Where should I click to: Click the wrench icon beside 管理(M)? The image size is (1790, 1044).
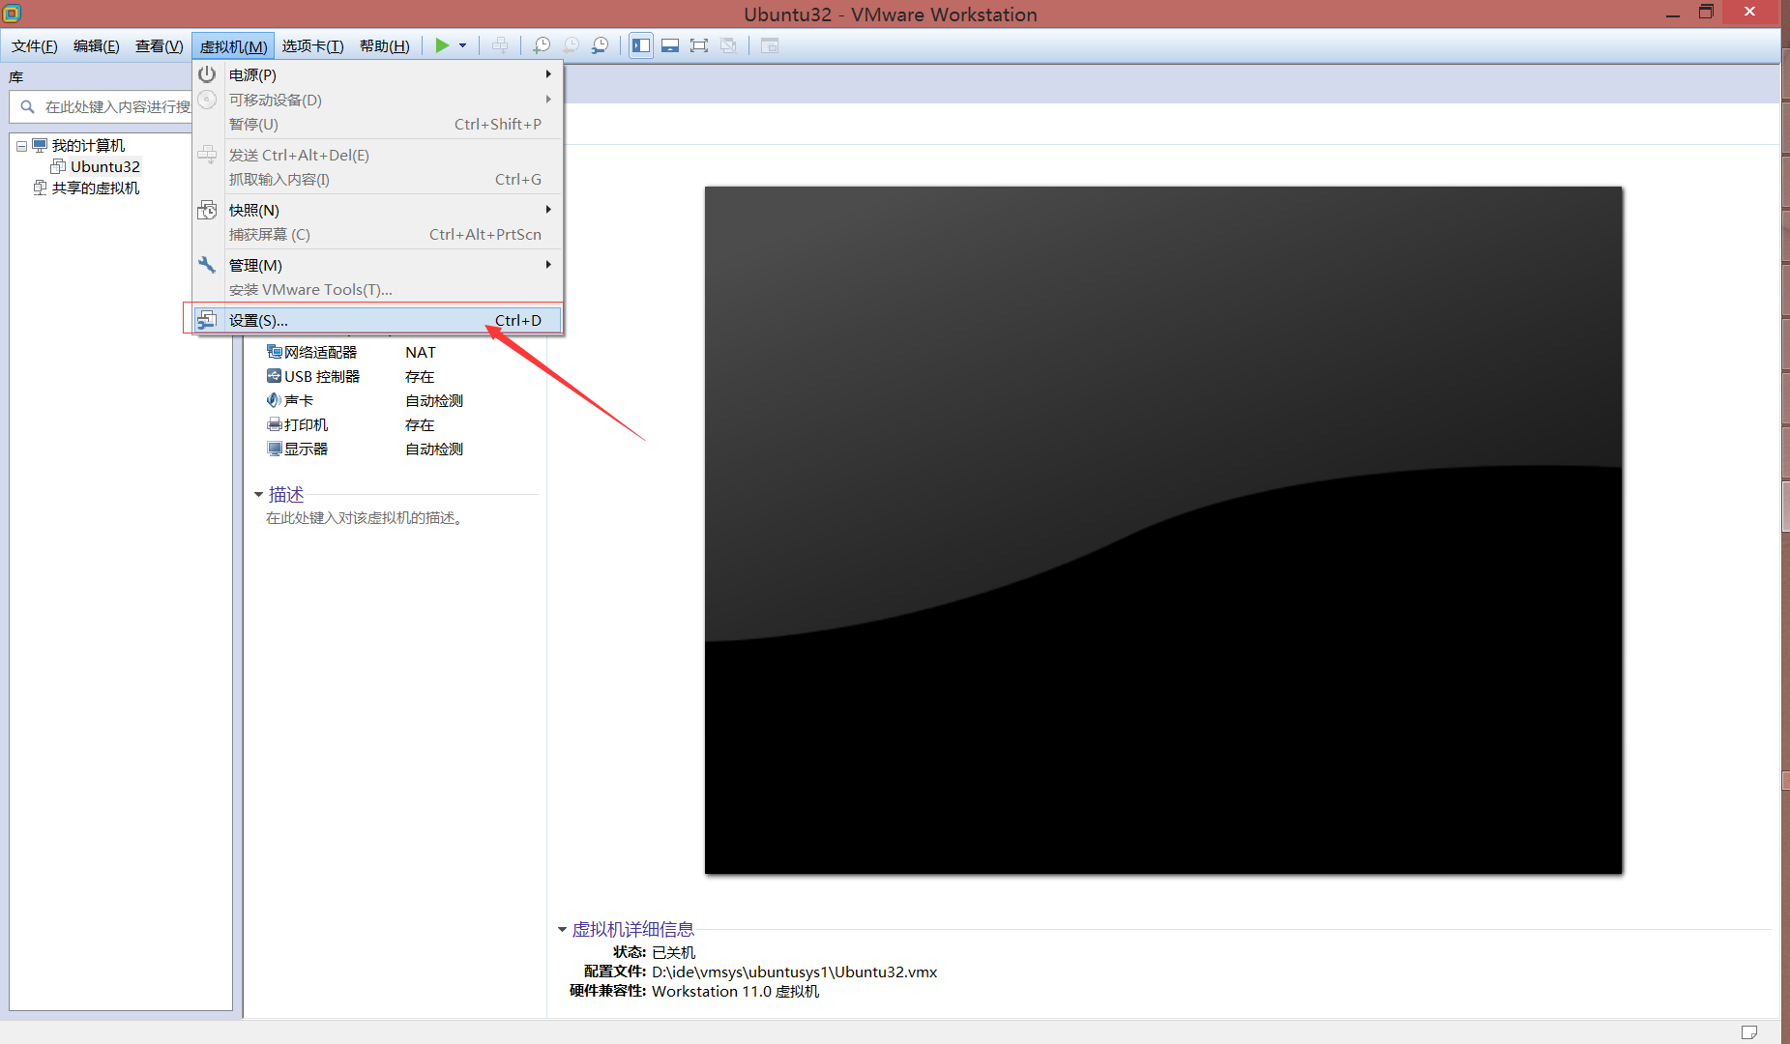pos(207,265)
